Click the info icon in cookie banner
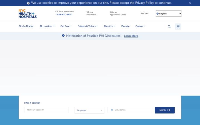200x125 pixels. click(x=28, y=3)
